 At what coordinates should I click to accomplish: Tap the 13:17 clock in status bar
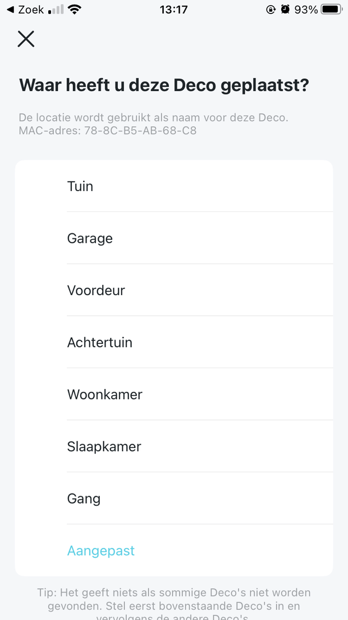click(173, 10)
